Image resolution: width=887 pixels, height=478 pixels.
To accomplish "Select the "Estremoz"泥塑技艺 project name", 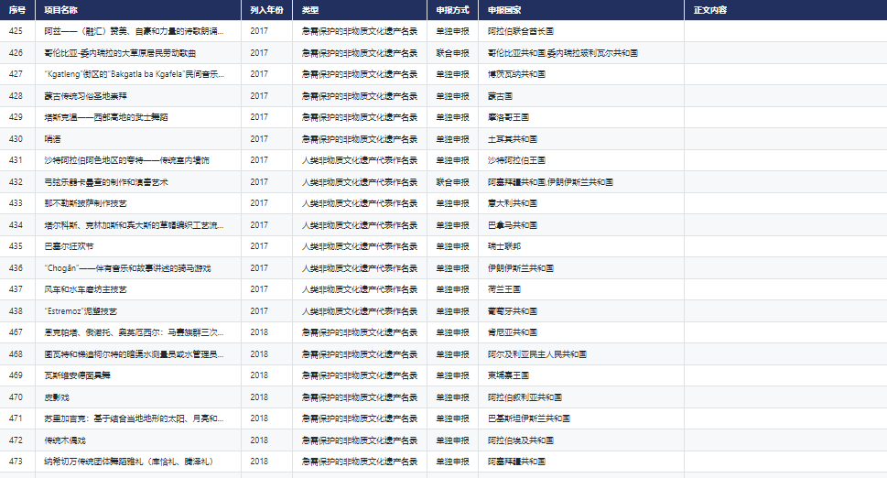I will pos(81,311).
